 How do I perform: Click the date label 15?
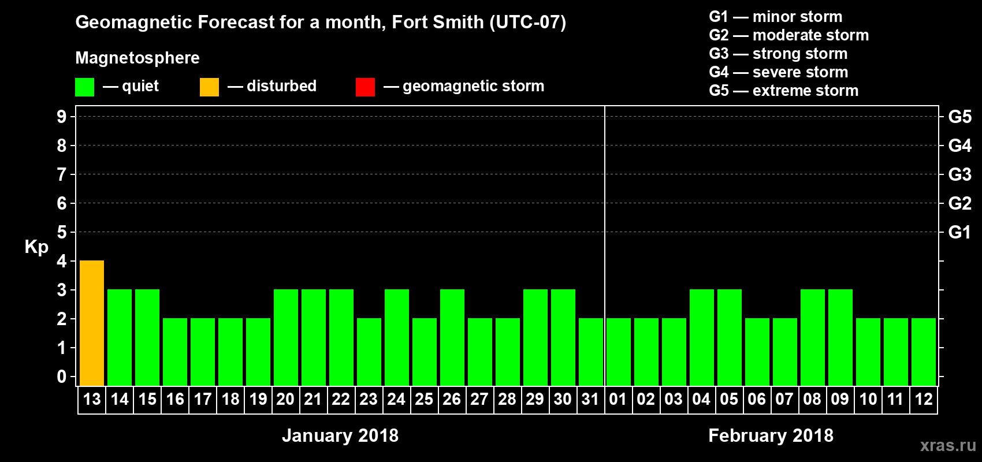[x=147, y=400]
